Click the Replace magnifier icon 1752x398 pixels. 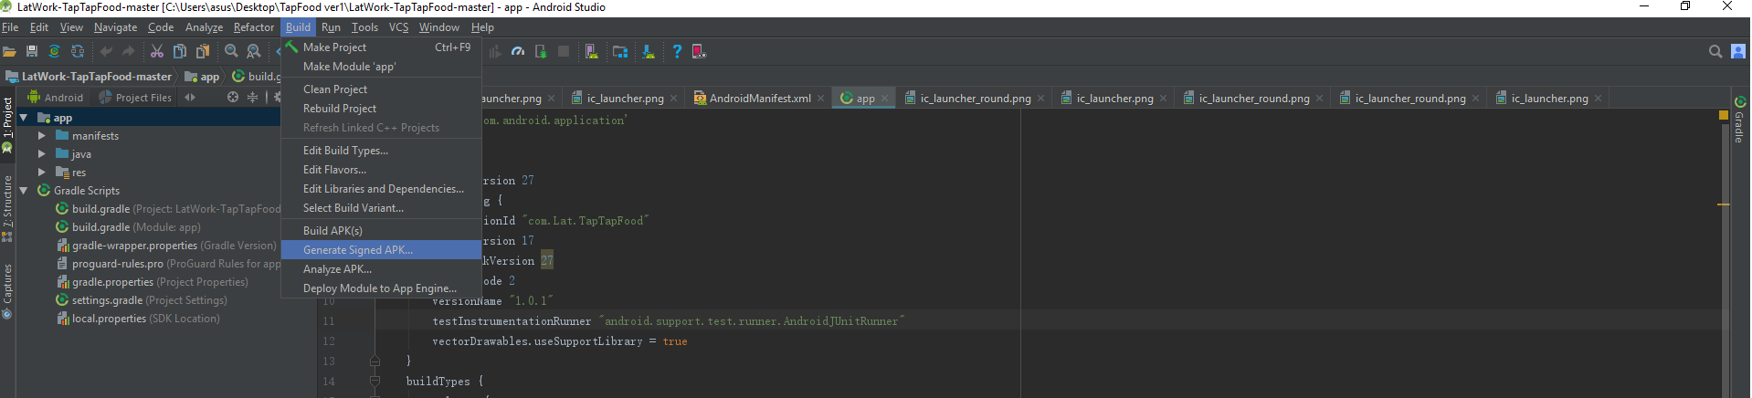pyautogui.click(x=254, y=52)
